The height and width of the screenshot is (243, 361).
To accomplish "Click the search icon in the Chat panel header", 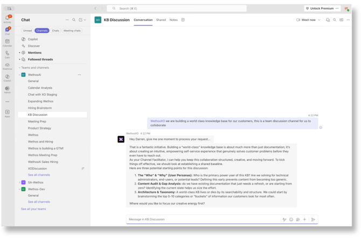I will (x=74, y=20).
